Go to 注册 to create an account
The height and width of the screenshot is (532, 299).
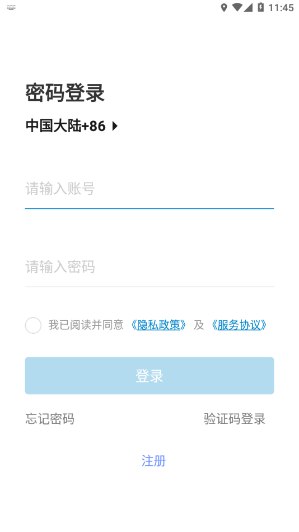(x=153, y=461)
